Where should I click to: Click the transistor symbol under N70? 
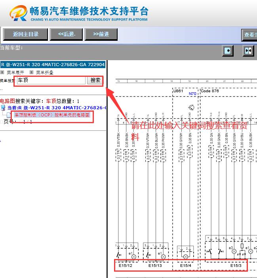point(191,107)
